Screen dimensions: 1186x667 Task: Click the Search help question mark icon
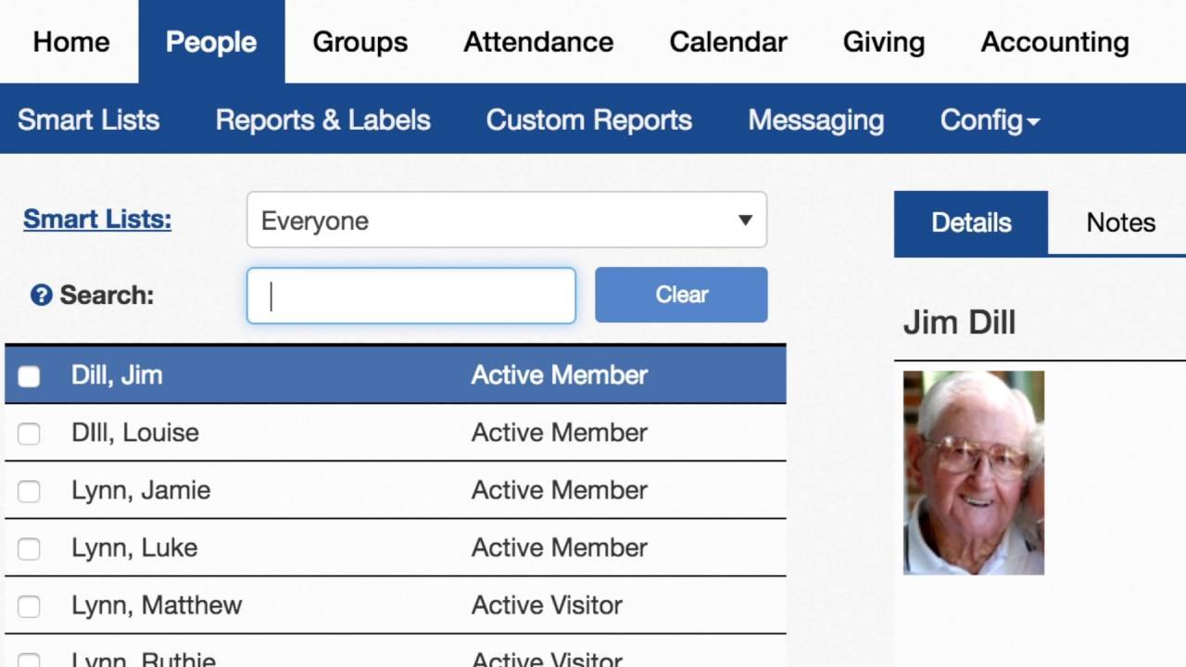click(x=41, y=296)
